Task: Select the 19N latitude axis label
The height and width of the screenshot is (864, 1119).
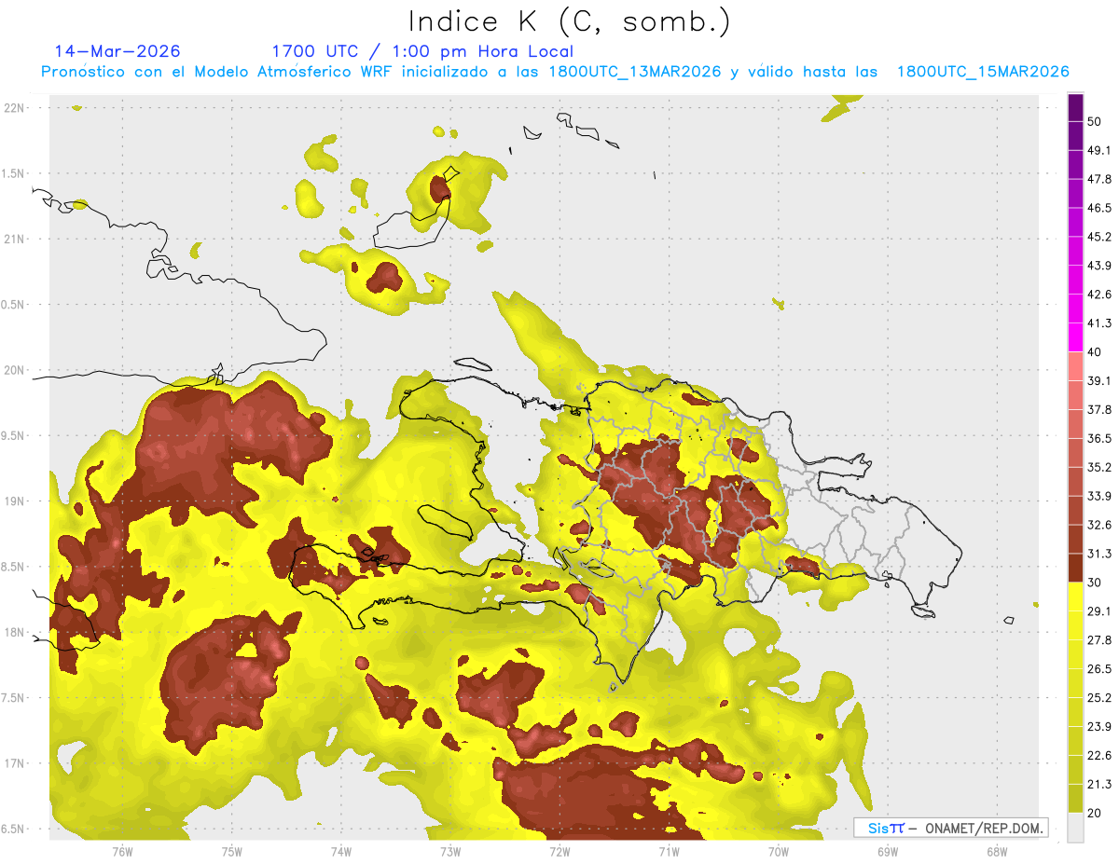Action: coord(13,501)
